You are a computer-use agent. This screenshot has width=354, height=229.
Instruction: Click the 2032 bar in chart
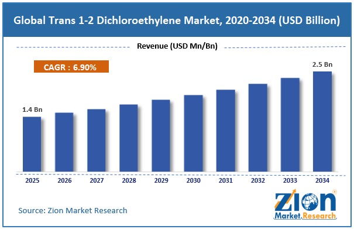[258, 128]
